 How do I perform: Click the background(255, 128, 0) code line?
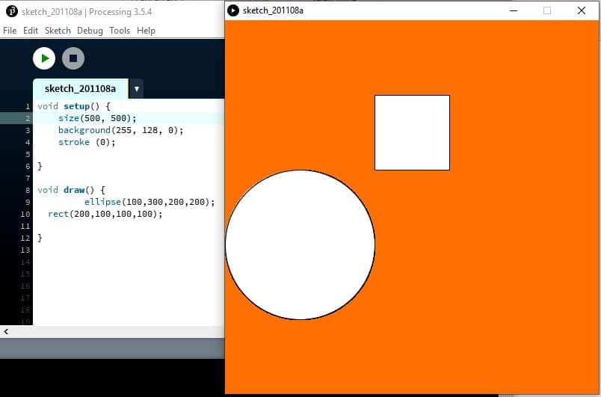pyautogui.click(x=120, y=130)
